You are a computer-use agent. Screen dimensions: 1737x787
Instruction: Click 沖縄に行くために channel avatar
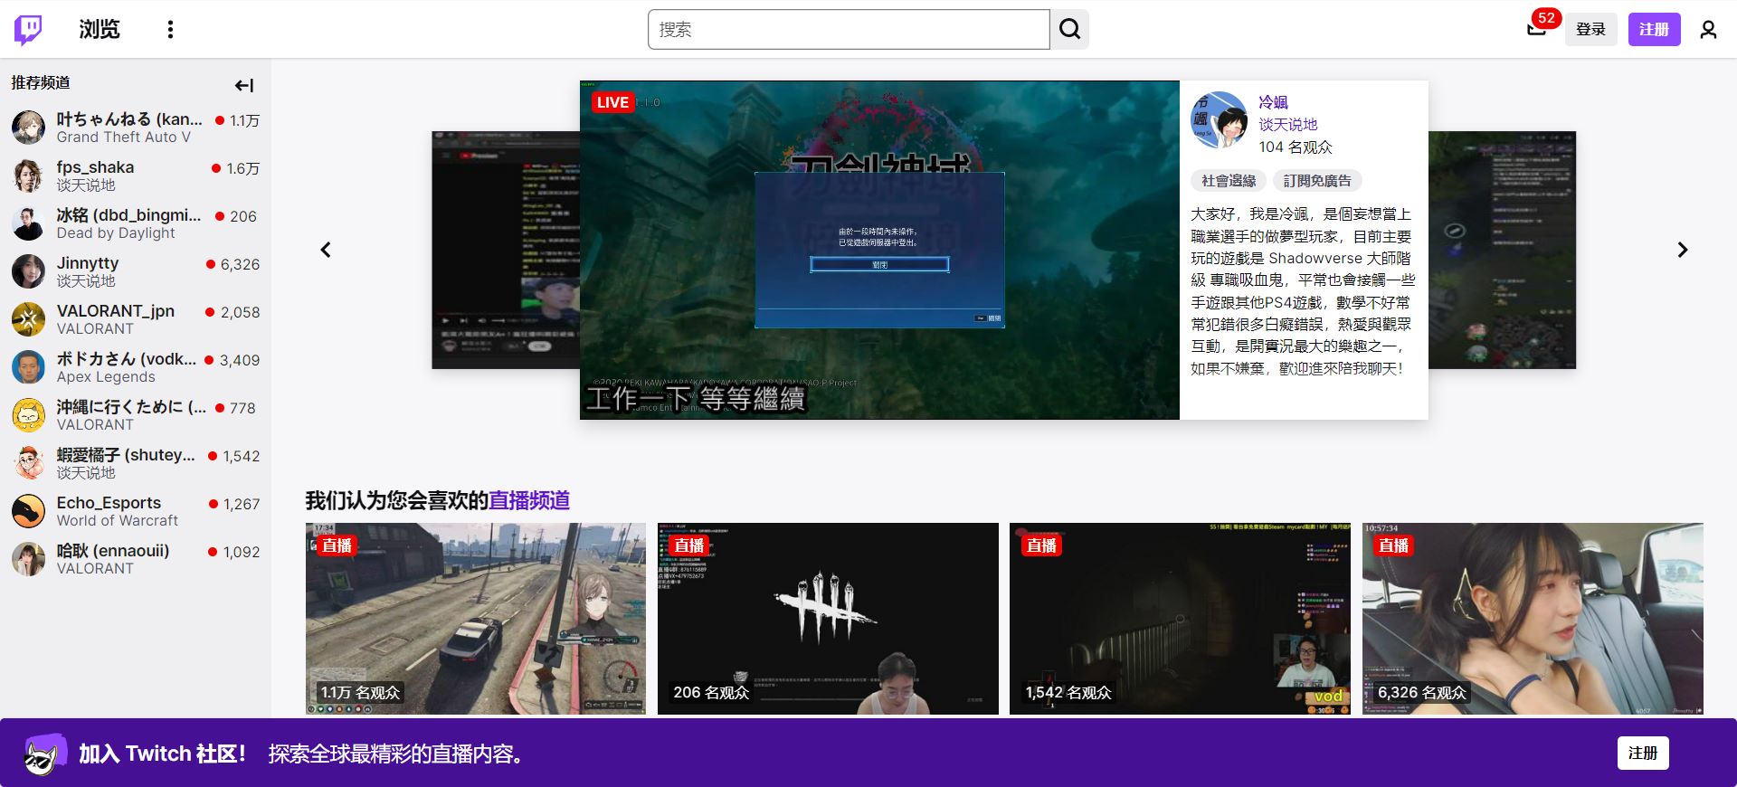[28, 415]
